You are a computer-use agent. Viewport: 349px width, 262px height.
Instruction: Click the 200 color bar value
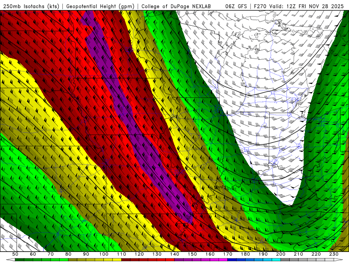281,254
